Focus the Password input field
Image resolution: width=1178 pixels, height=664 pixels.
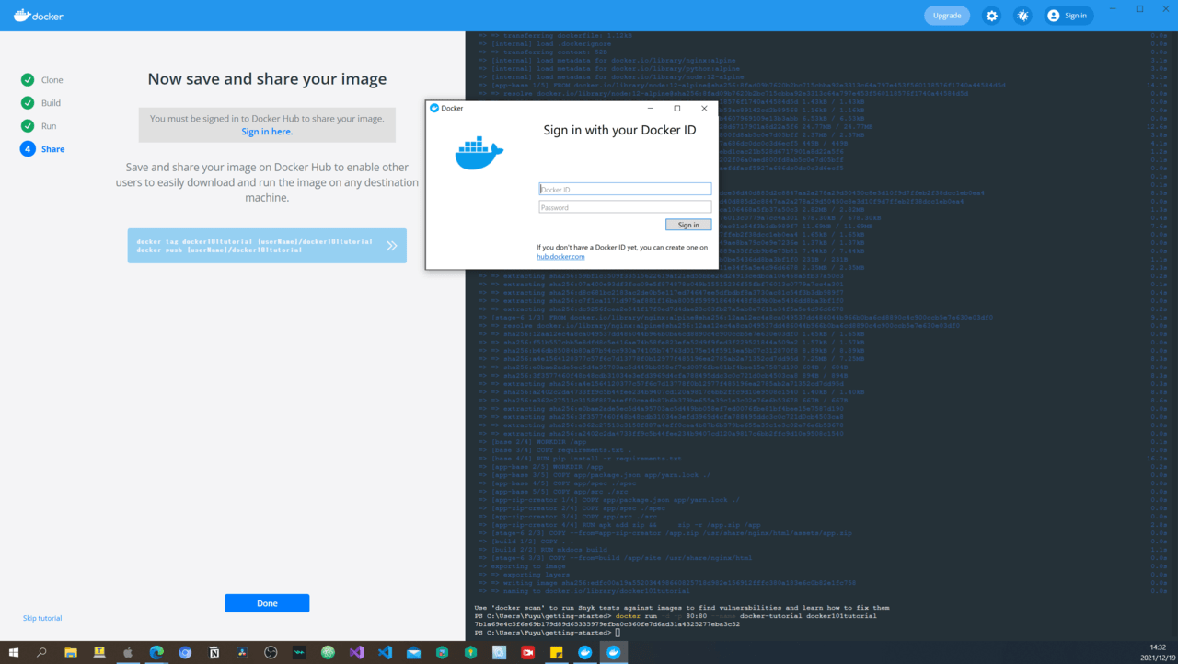coord(625,207)
